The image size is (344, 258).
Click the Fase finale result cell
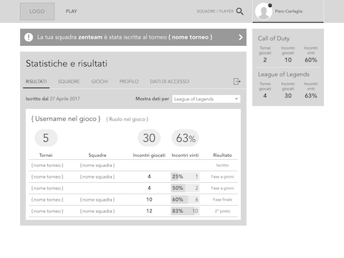click(222, 199)
